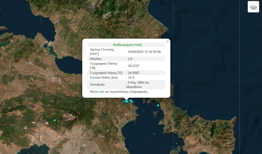Viewport: 262px width, 154px height.
Task: Click the focal depth value 12.4
Action: click(131, 78)
